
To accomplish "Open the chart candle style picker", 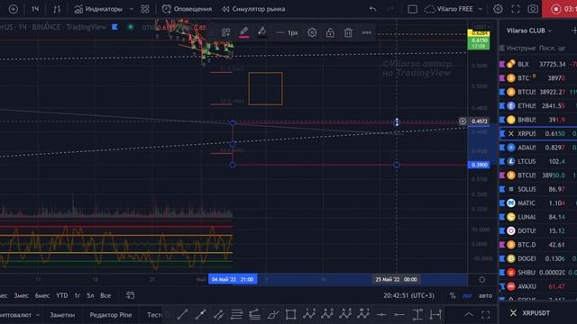I will tap(57, 9).
